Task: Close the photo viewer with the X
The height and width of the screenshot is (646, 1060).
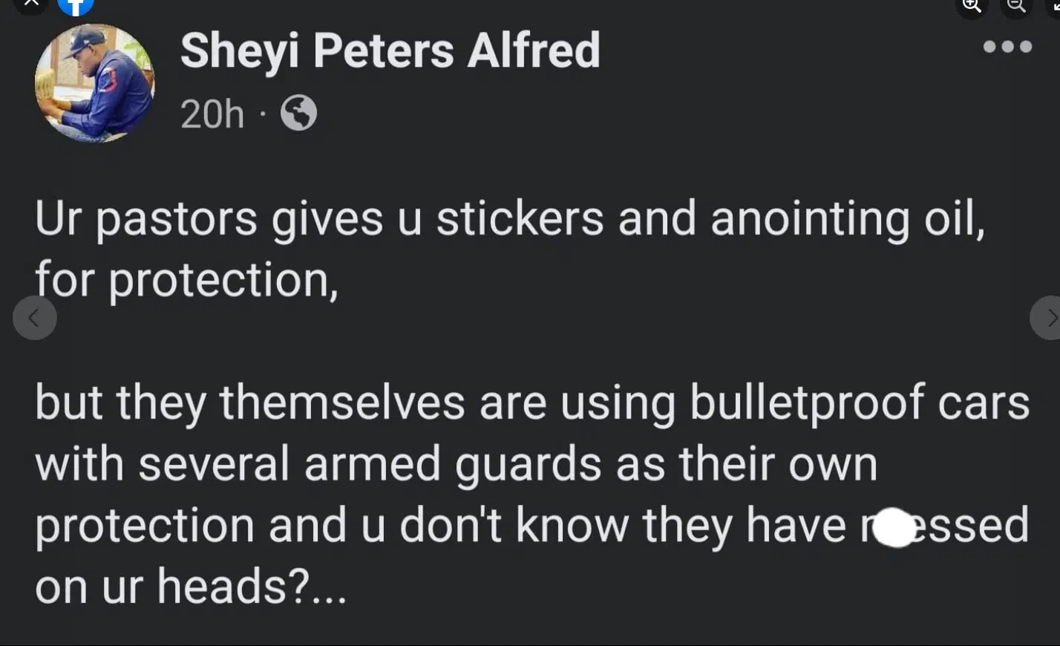Action: click(31, 4)
